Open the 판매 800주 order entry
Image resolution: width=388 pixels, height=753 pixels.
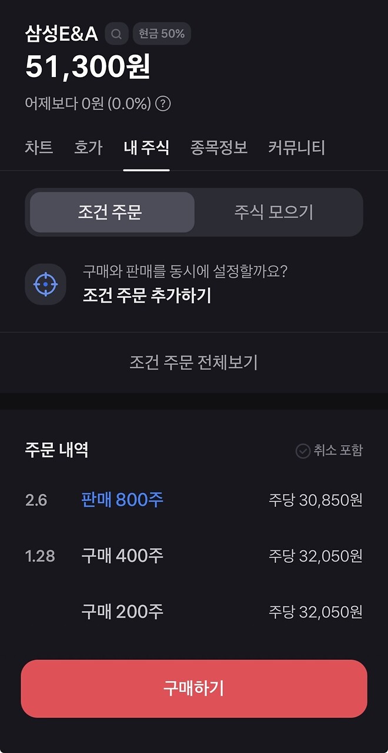coord(121,499)
